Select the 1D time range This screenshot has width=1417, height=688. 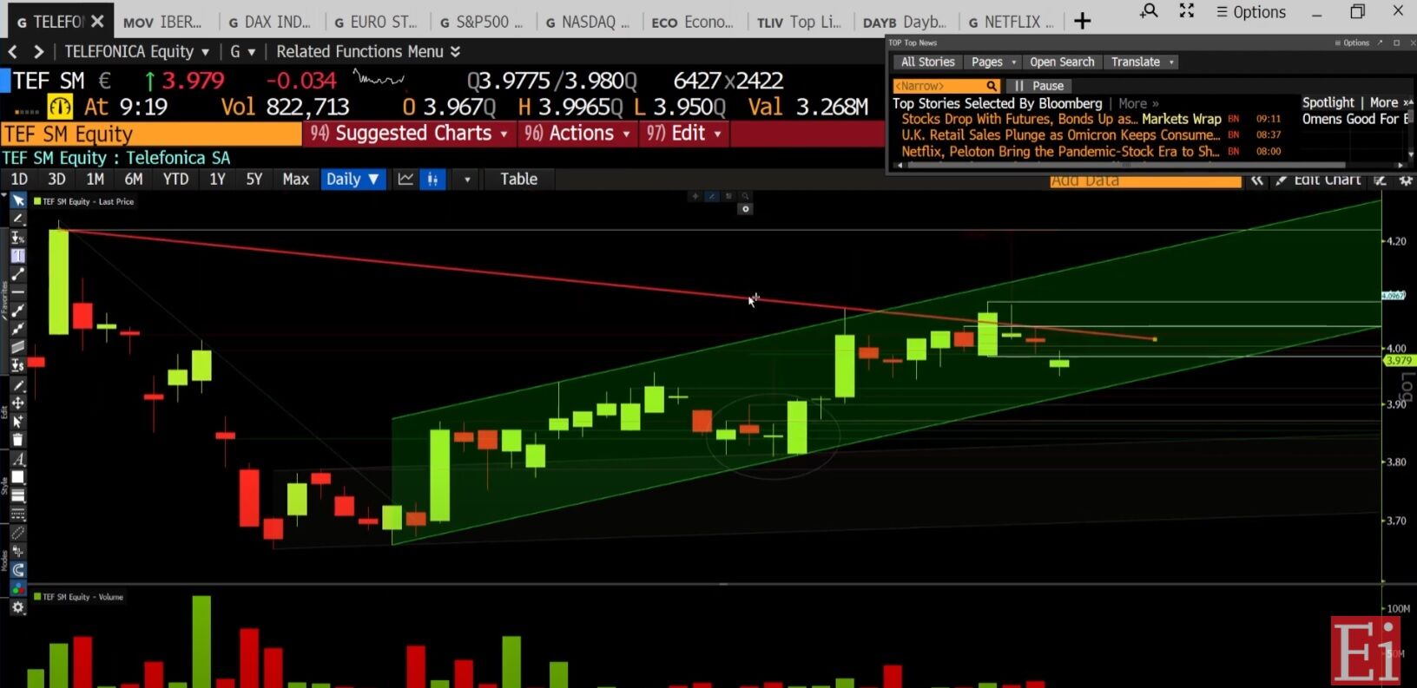tap(19, 179)
